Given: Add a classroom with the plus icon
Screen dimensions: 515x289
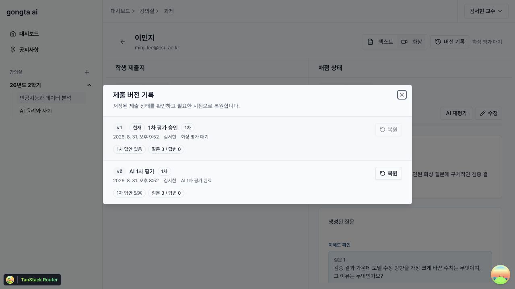Looking at the screenshot, I should (87, 72).
